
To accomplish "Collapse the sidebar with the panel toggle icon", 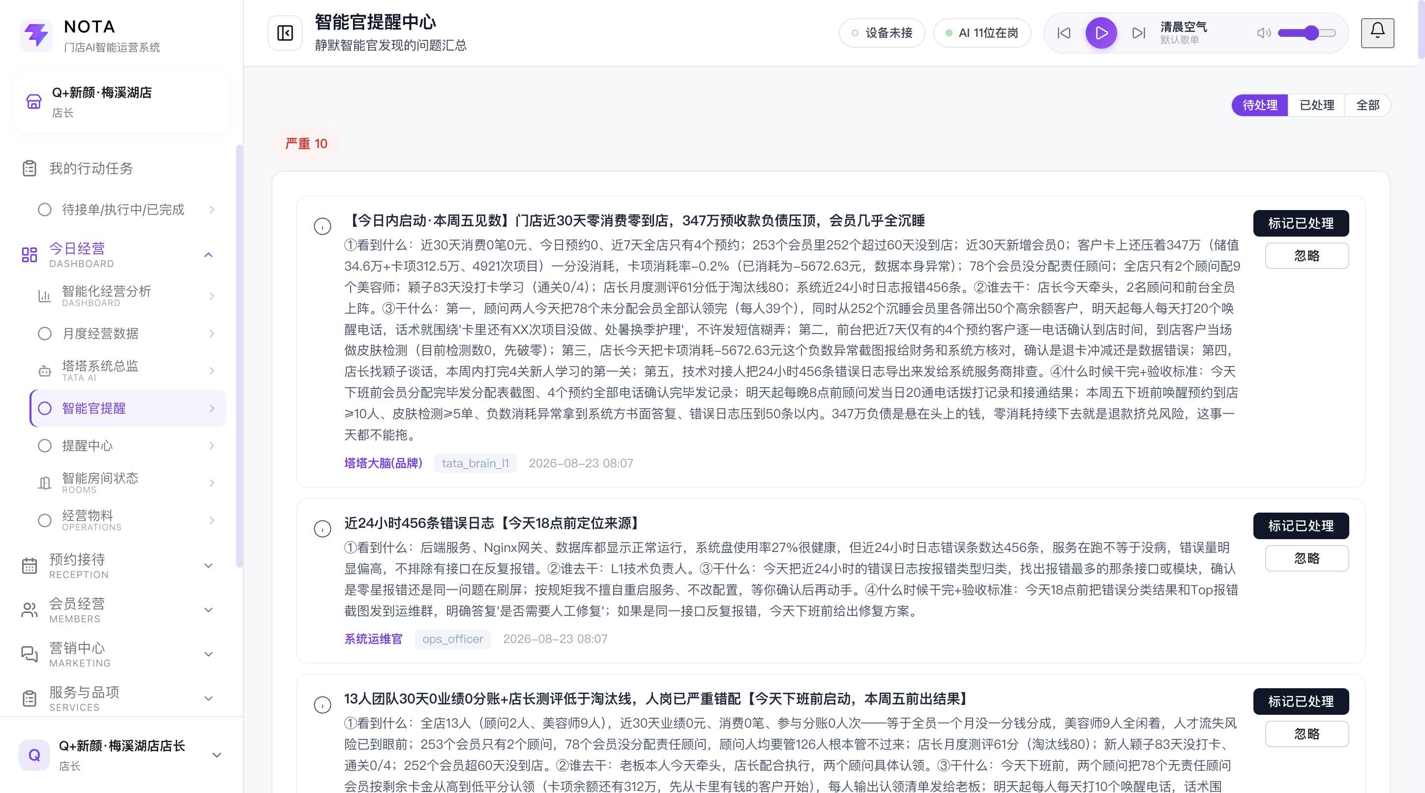I will [285, 33].
